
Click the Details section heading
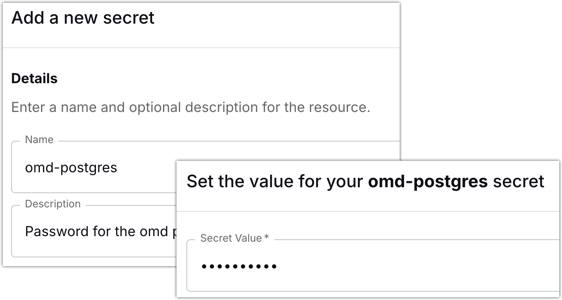[x=34, y=78]
